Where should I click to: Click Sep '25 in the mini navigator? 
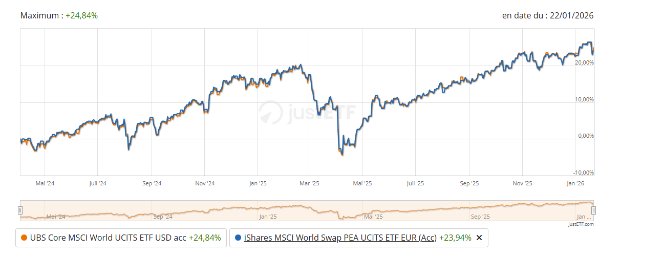pos(480,217)
